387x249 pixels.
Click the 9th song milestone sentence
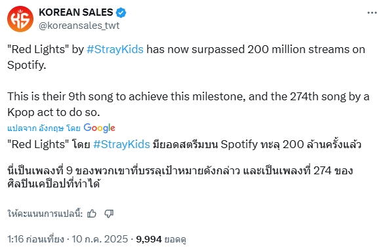coord(188,104)
